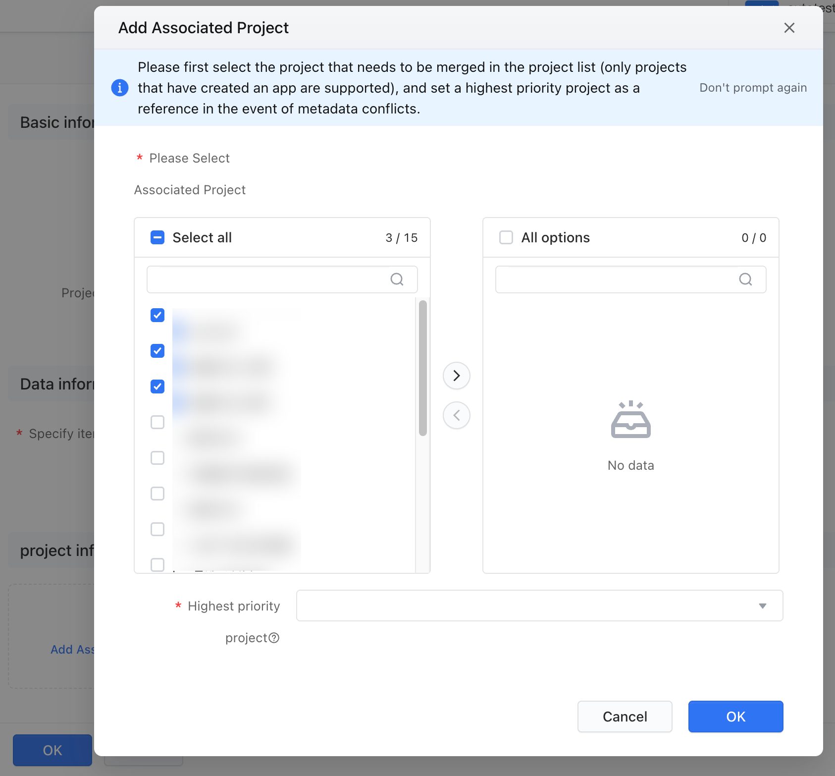Image resolution: width=835 pixels, height=776 pixels.
Task: Click the Cancel button
Action: pos(625,717)
